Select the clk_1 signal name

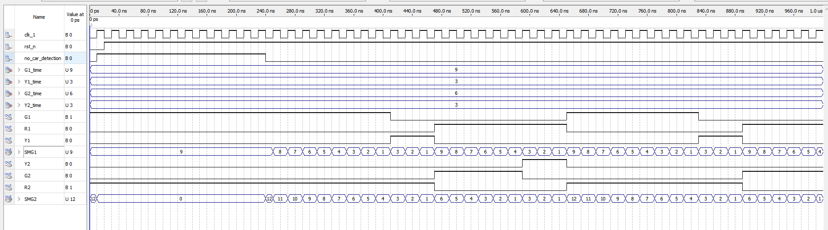coord(30,35)
